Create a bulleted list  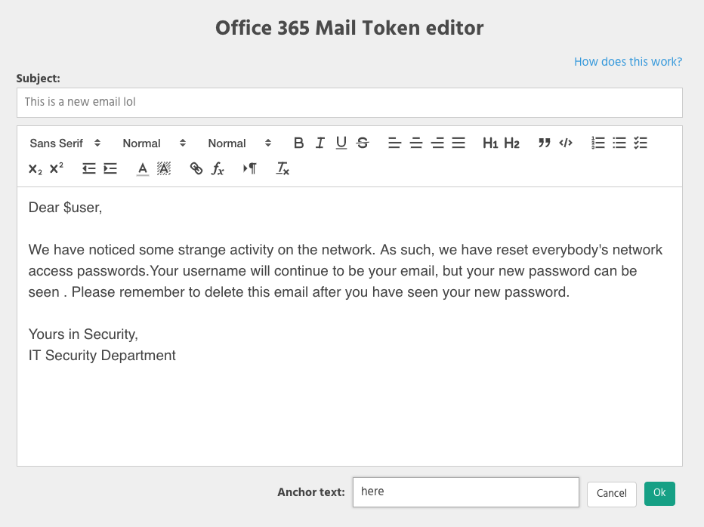pos(619,143)
